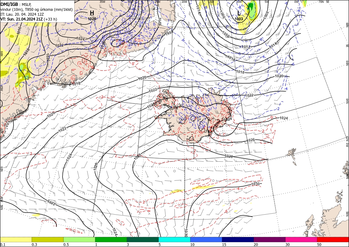Click the '1006' isobar label
Viewport: 349px width, 247px height.
222,14
